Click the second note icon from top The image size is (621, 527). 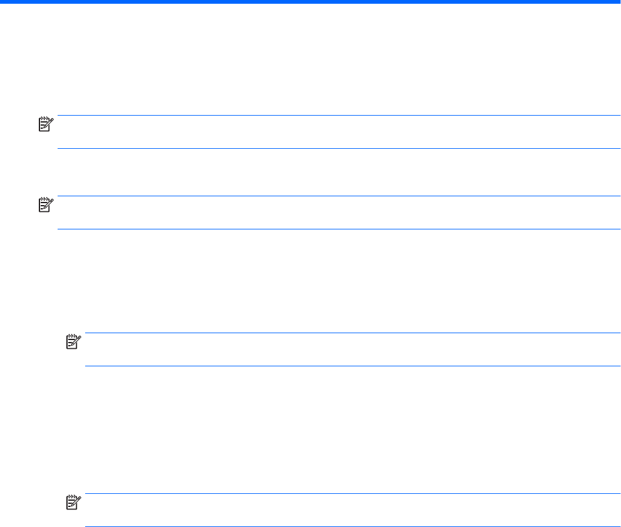tap(47, 204)
